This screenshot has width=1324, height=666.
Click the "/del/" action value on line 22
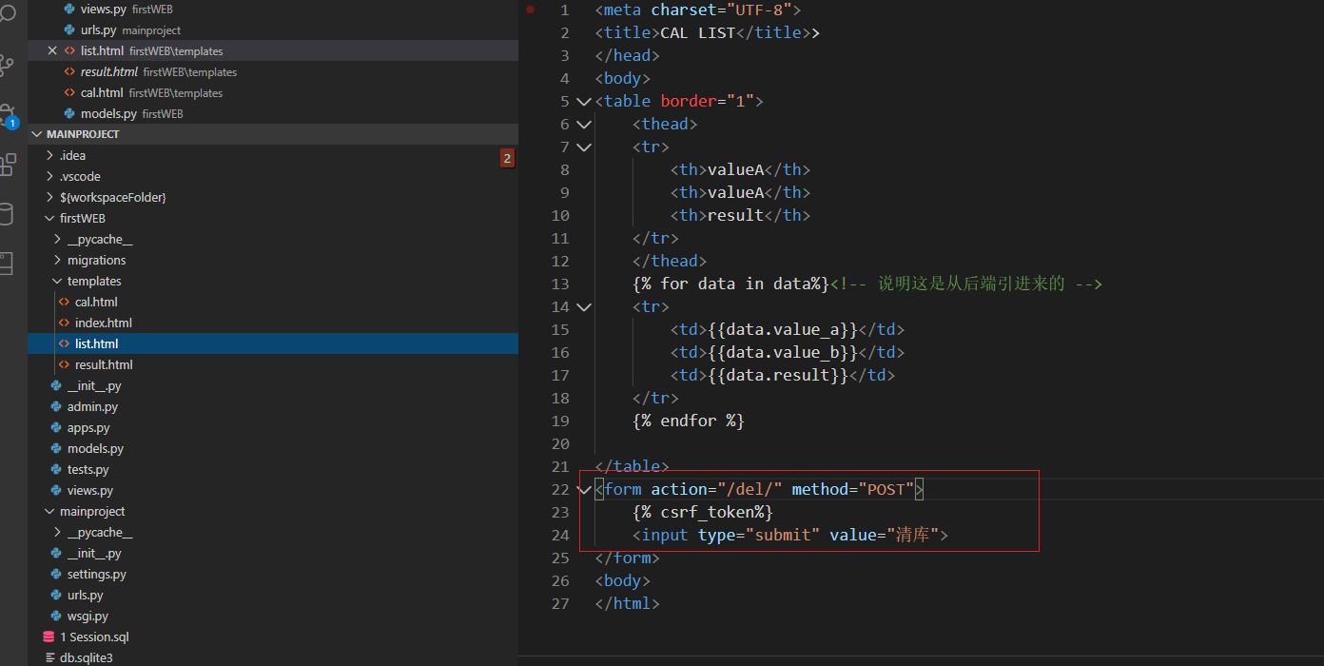coord(749,489)
